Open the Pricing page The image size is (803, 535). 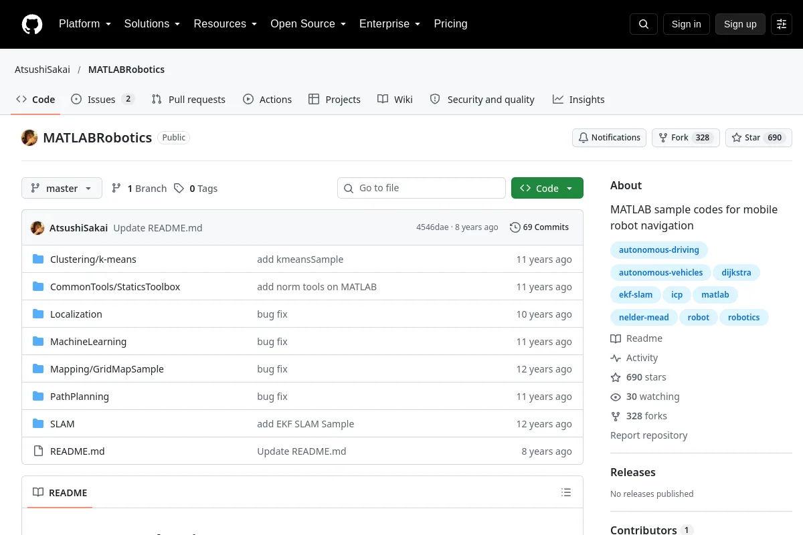pyautogui.click(x=450, y=24)
